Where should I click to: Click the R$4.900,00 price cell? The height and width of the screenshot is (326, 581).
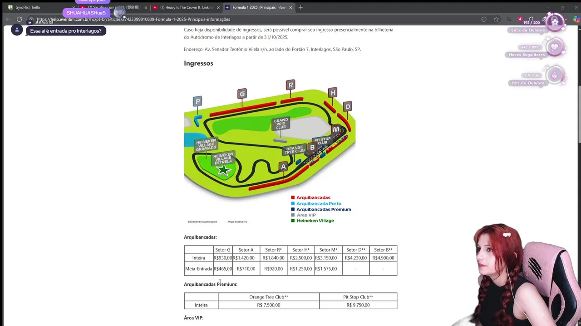tap(383, 258)
